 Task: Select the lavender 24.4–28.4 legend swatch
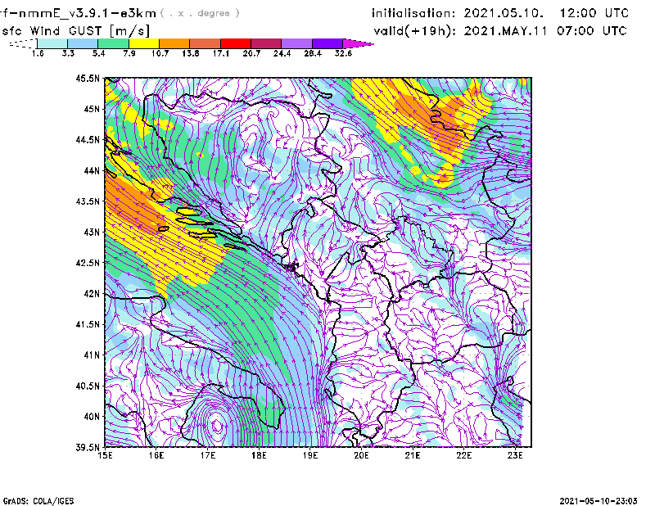[x=297, y=43]
